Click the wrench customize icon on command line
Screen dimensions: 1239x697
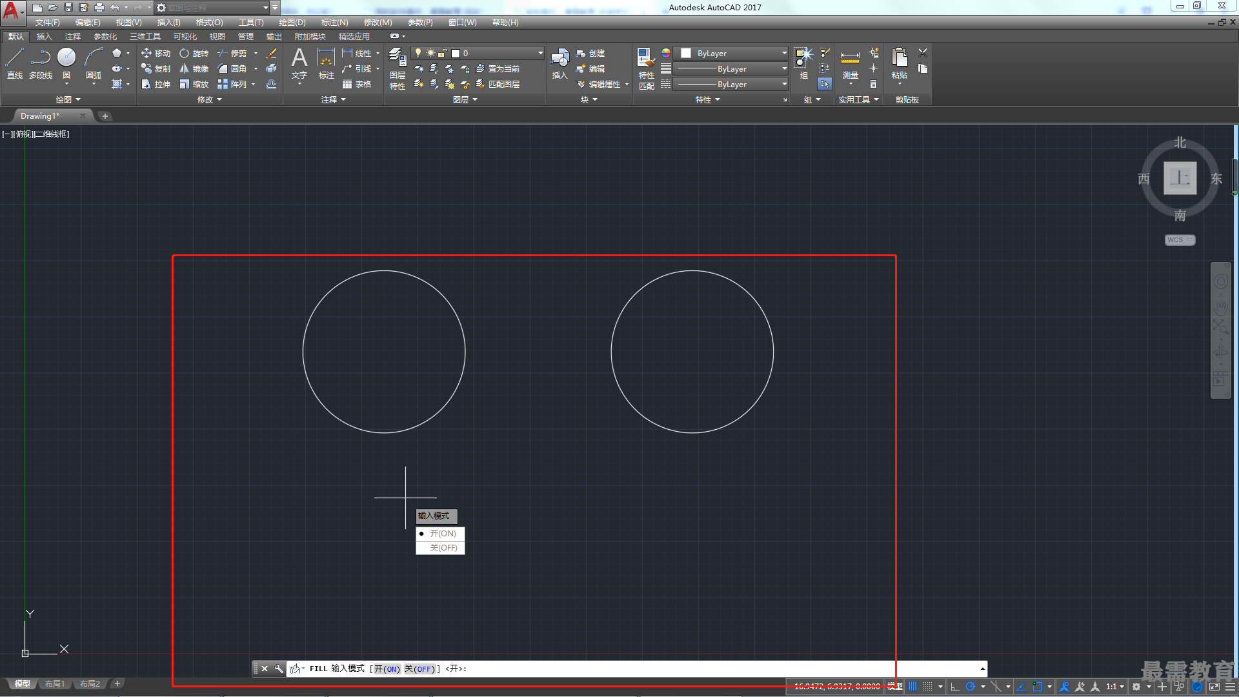point(278,669)
